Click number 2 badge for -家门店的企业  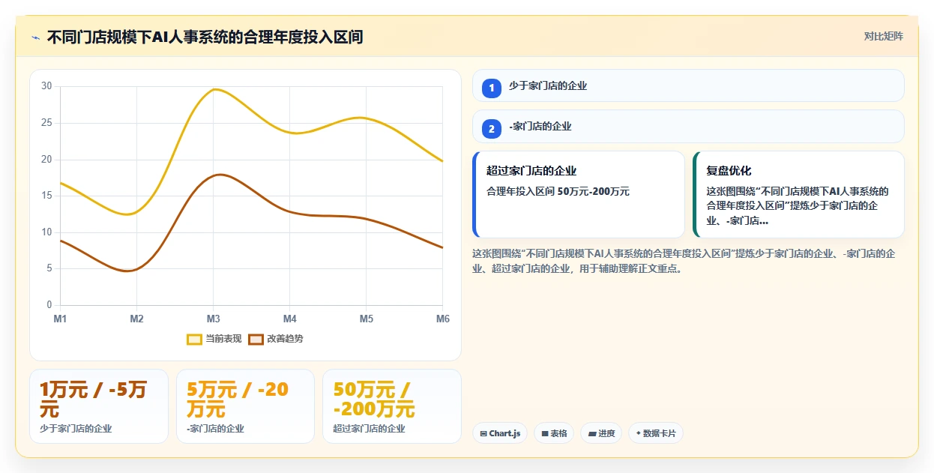(492, 129)
